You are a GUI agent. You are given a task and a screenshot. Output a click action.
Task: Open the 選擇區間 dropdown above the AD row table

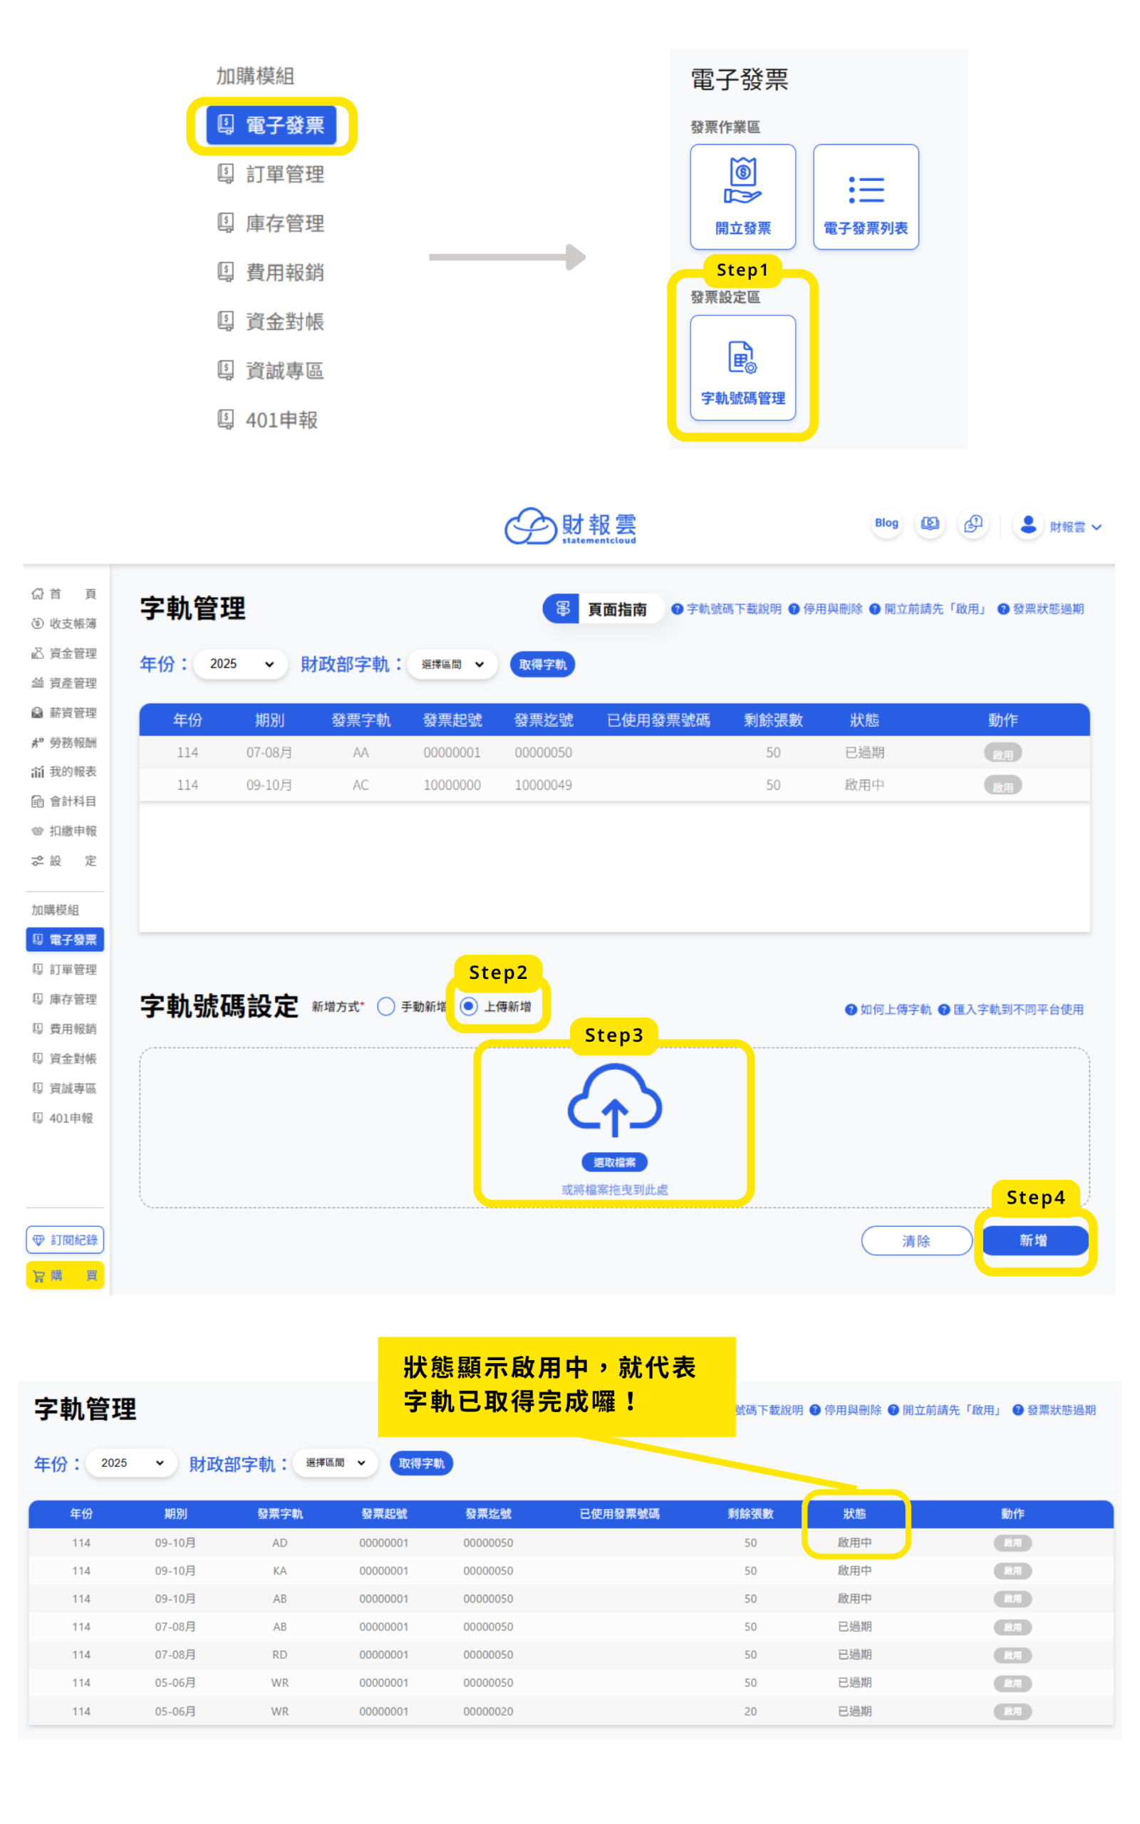335,1463
